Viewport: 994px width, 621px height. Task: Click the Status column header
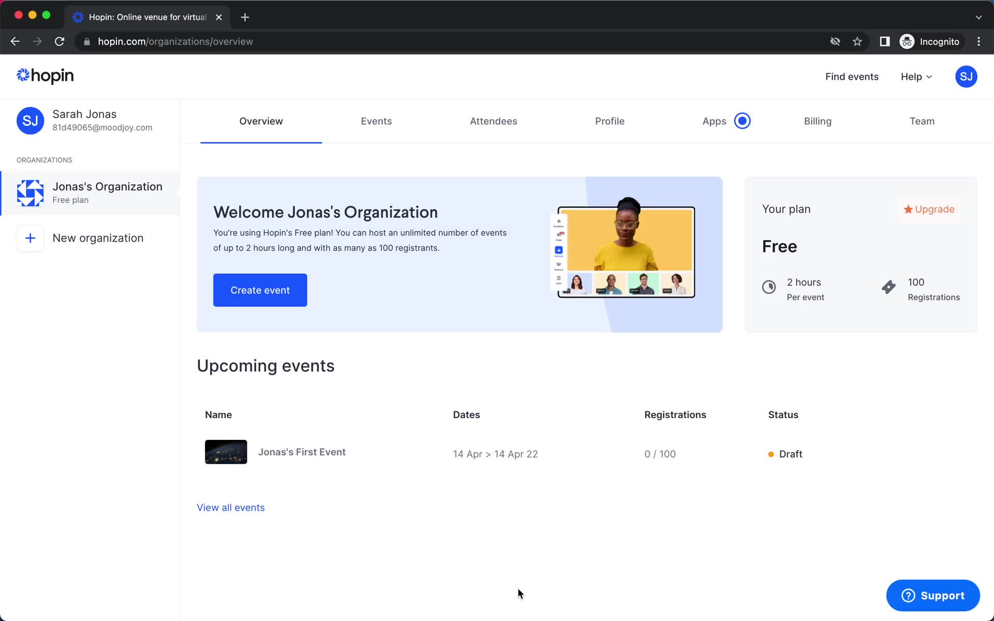(783, 415)
